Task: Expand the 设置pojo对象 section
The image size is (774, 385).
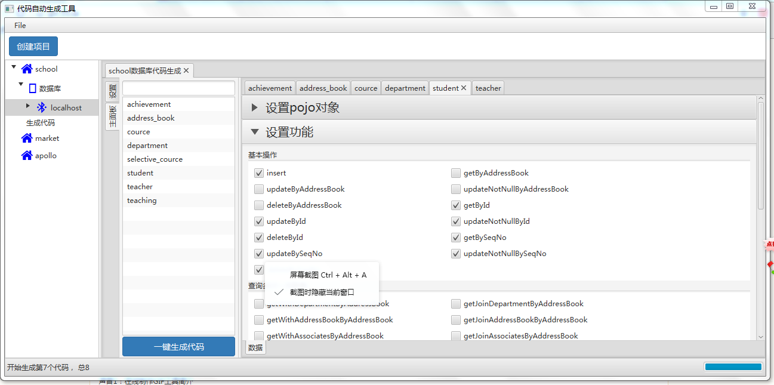Action: (x=255, y=108)
